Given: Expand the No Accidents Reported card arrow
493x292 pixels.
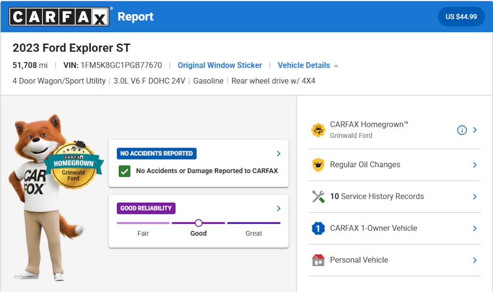Looking at the screenshot, I should [279, 153].
